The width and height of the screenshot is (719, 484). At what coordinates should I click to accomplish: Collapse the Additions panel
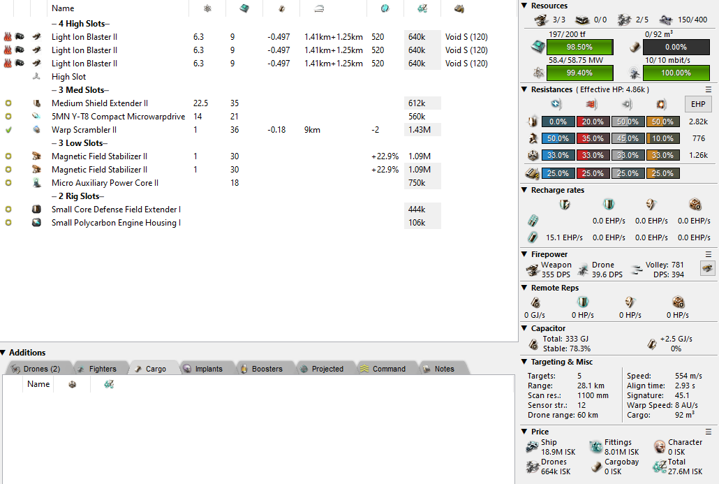click(4, 353)
